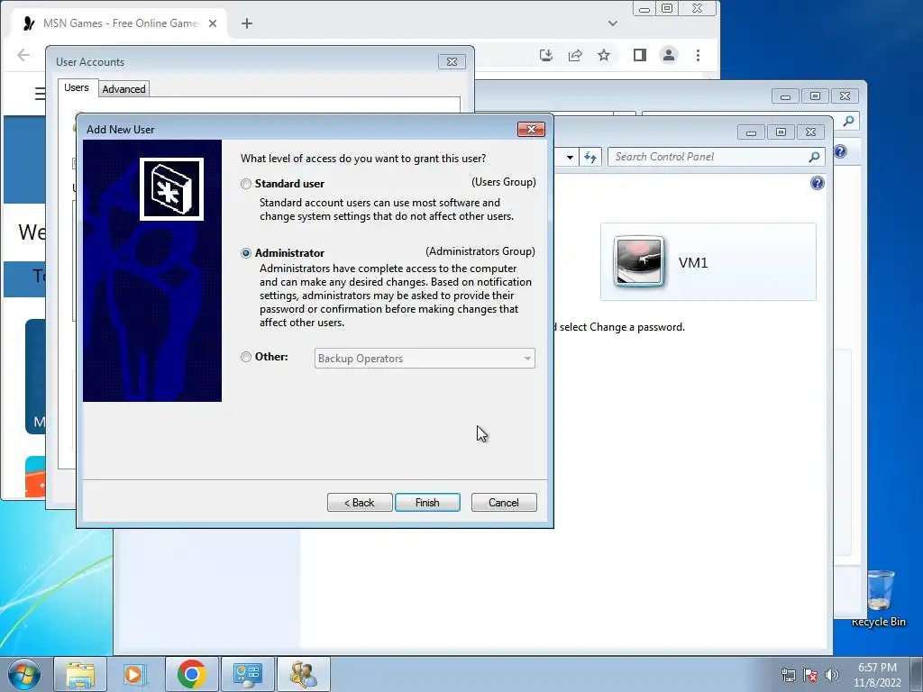Click the Control Panel search magnifier icon
Screen dimensions: 923x692
815,157
